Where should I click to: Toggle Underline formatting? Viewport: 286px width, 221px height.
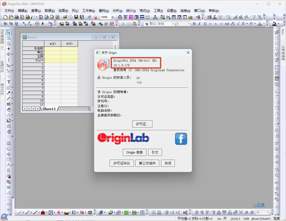(205, 24)
